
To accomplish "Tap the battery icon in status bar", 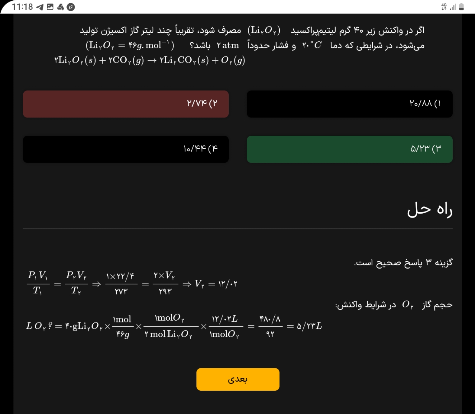I will (x=462, y=7).
